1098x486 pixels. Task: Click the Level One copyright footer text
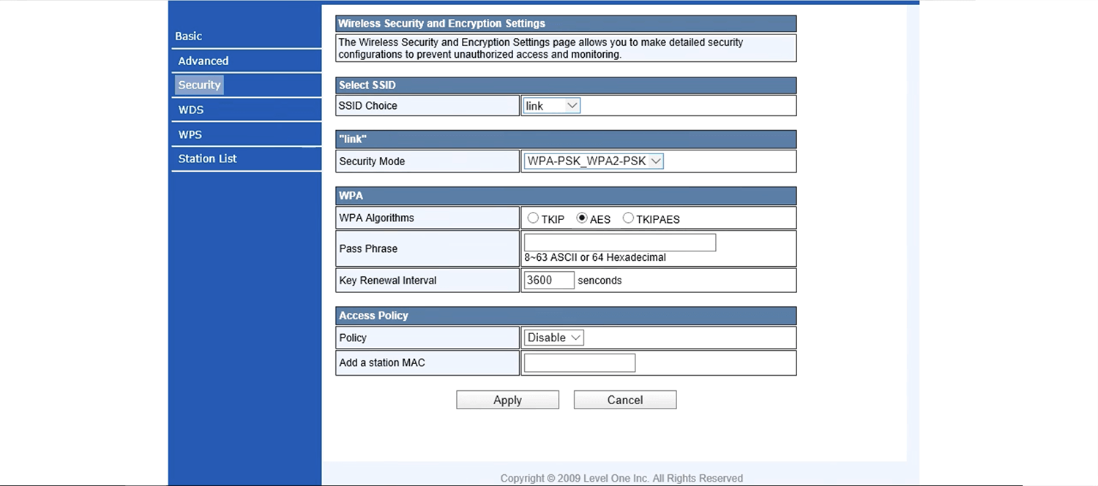coord(621,478)
